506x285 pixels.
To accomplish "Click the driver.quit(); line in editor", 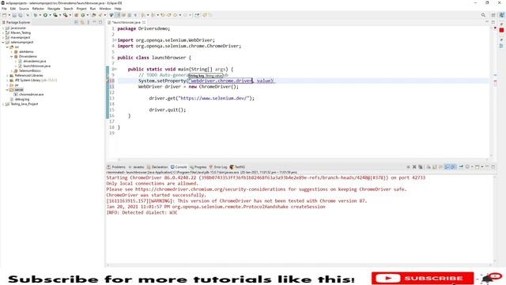I will coord(168,110).
